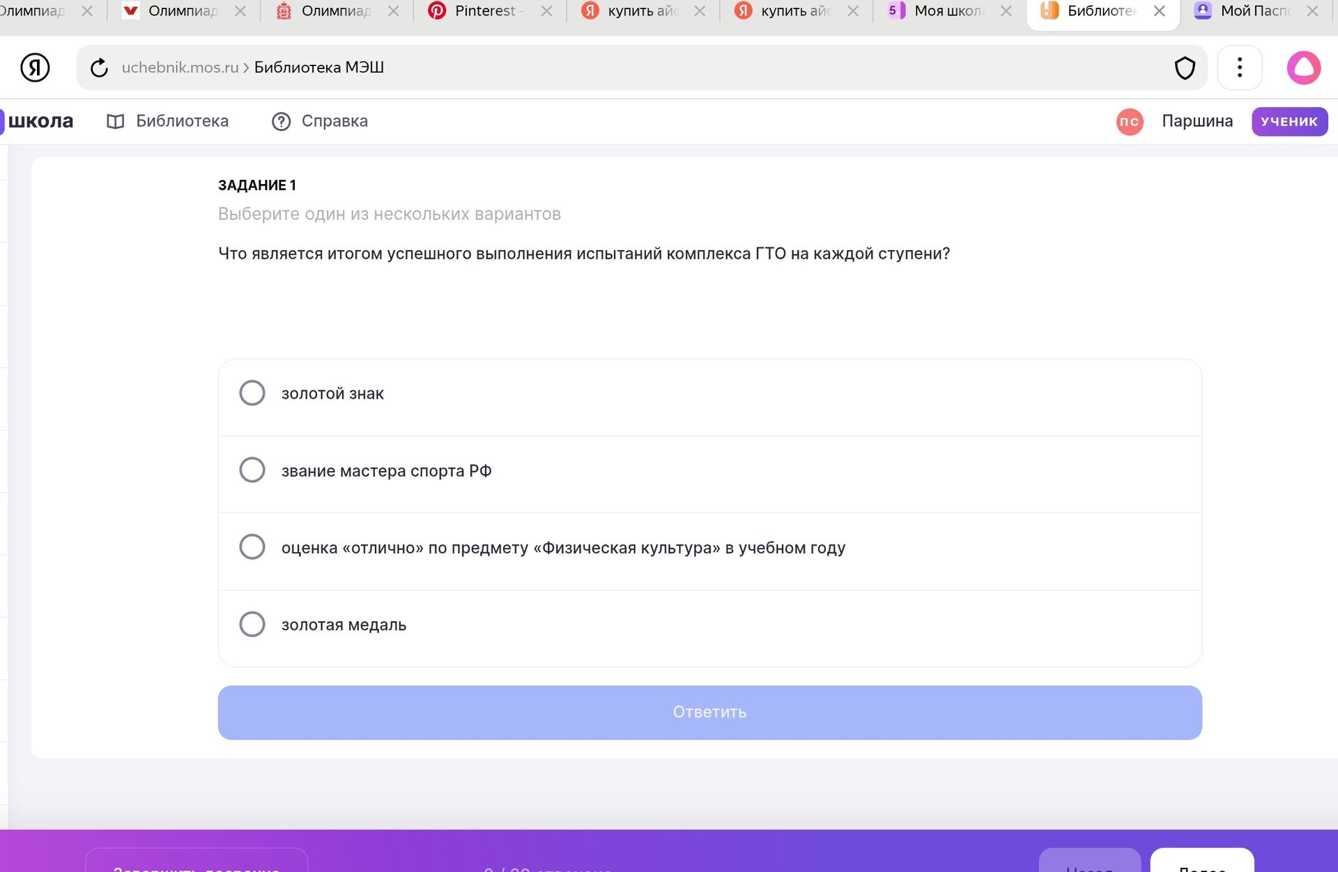Close the Моя школа tab

click(1006, 11)
